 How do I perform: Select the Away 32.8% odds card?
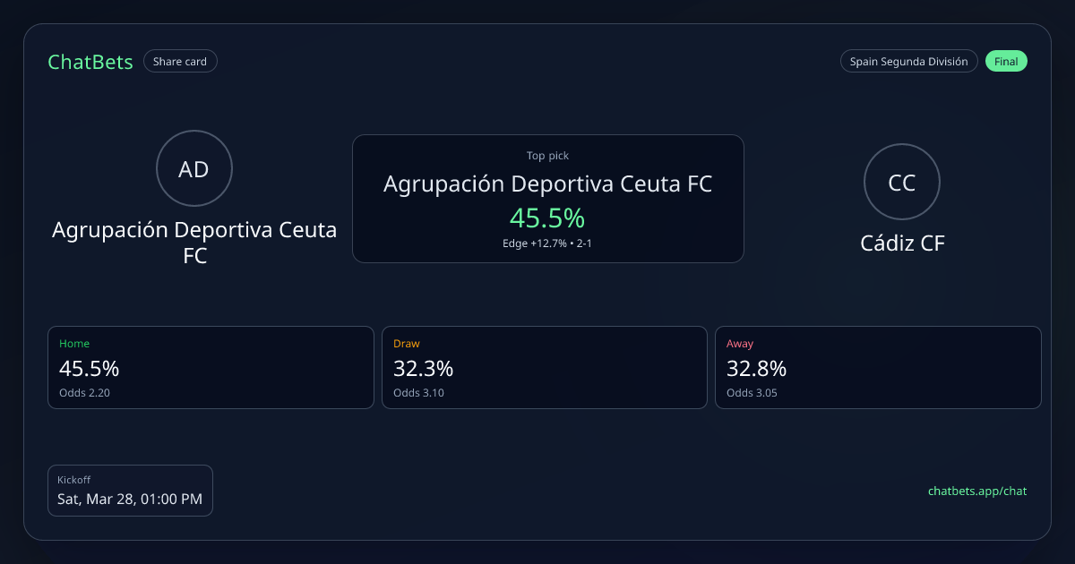878,367
